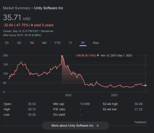Switch chart to 6M range
Screen dimensions: 154x133
pyautogui.click(x=44, y=43)
